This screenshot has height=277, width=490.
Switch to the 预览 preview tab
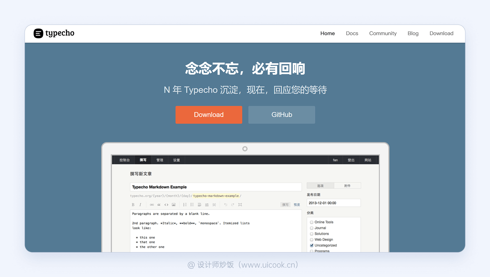click(296, 204)
